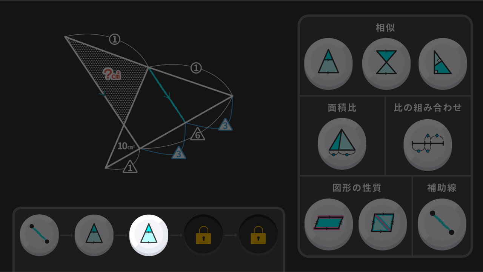Click the 相似 section heading
Screen dimensions: 483x272
[385, 28]
